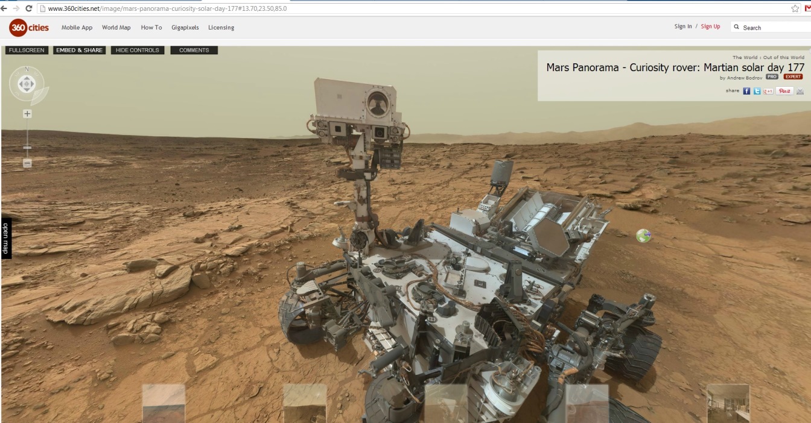Open author Andrew Bodrov's profile
811x423 pixels.
pos(743,78)
